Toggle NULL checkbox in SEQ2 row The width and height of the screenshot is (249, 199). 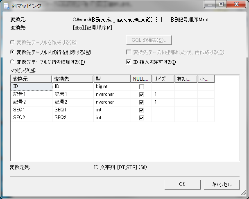point(141,118)
